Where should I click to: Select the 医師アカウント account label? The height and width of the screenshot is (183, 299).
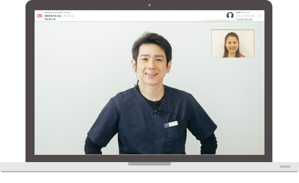243,13
